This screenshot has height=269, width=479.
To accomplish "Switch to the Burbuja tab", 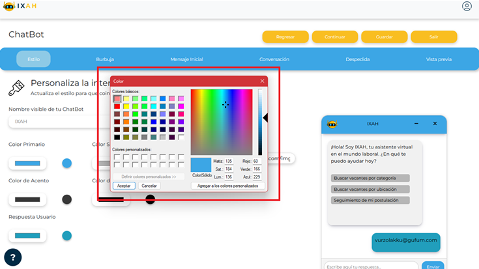I will [x=105, y=59].
